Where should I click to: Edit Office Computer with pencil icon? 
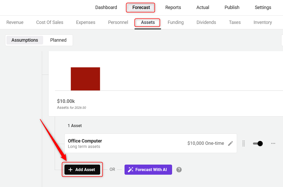[230, 144]
